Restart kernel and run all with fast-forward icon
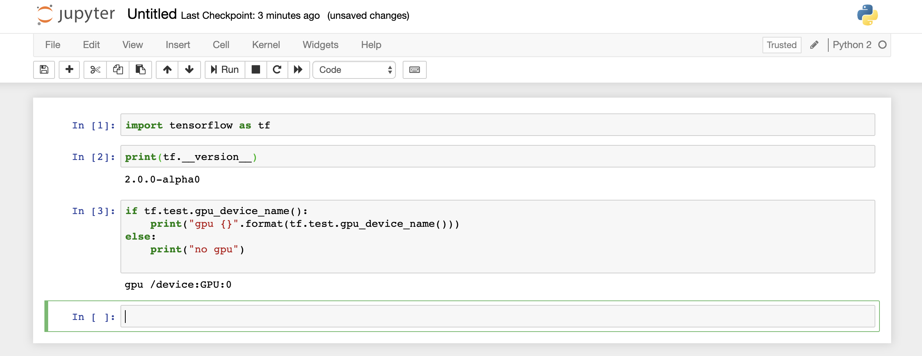This screenshot has height=356, width=922. [x=298, y=69]
